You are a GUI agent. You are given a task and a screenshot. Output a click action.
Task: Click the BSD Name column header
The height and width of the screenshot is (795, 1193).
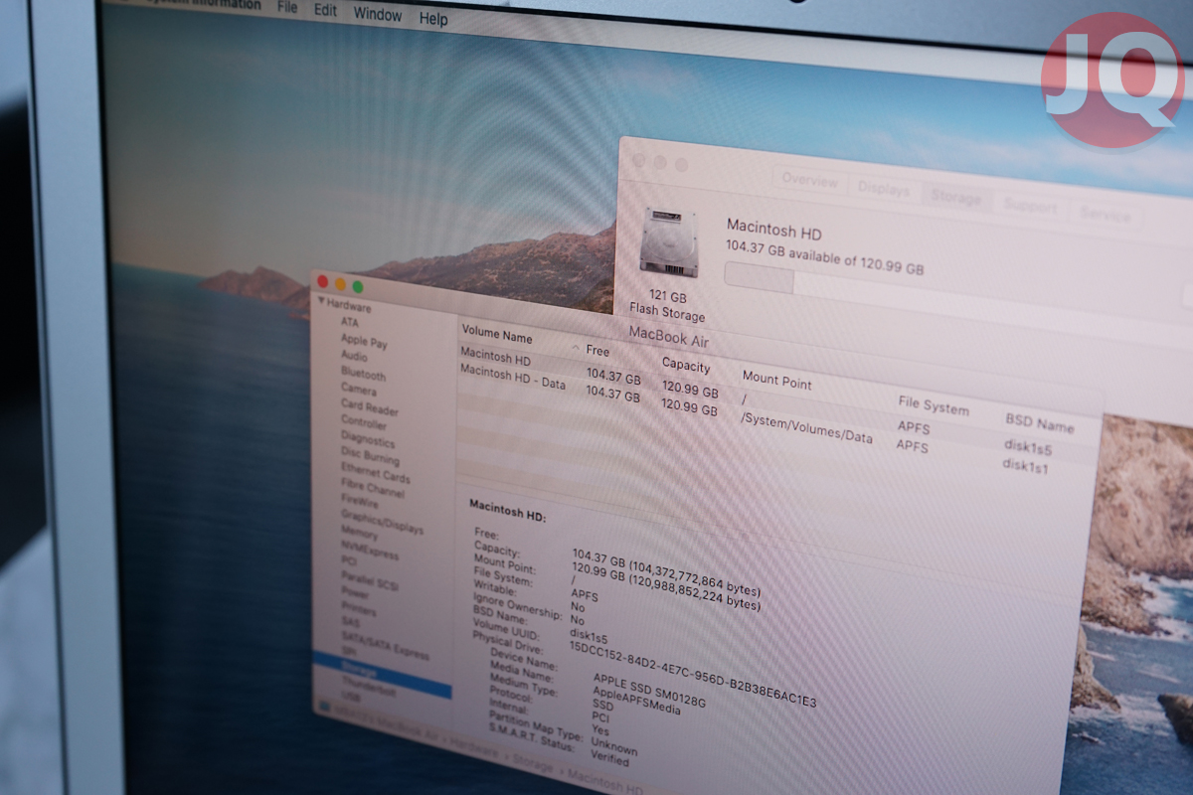tap(1040, 422)
